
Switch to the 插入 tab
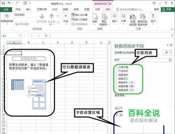point(28,9)
